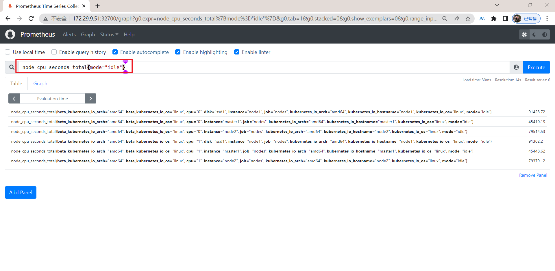Click the Prometheus flame logo icon

10,34
